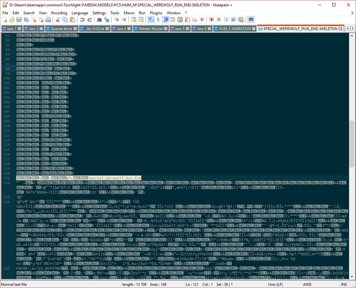Toggle synchronize horizontal scrolling icon

pyautogui.click(x=141, y=20)
